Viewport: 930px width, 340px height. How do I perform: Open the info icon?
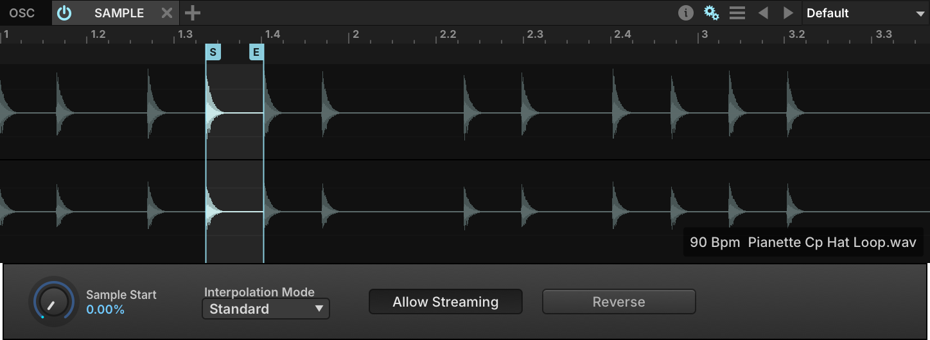tap(686, 13)
